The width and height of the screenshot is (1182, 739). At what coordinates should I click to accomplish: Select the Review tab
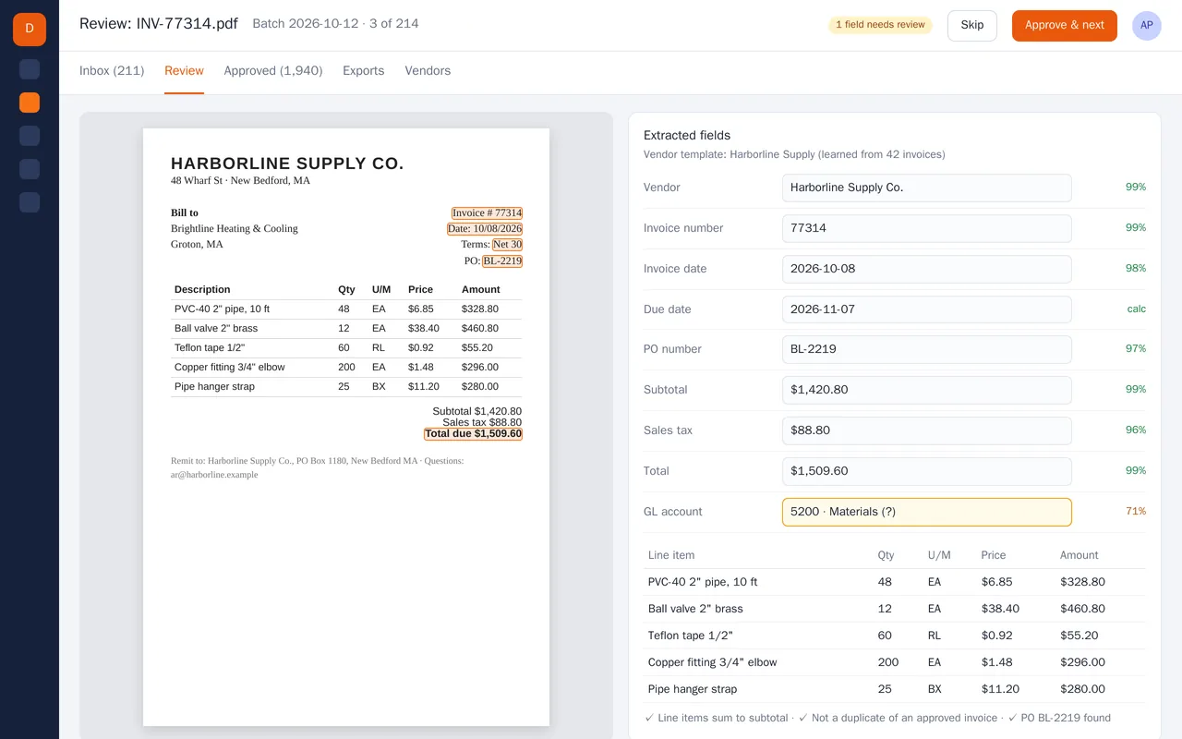(x=184, y=71)
